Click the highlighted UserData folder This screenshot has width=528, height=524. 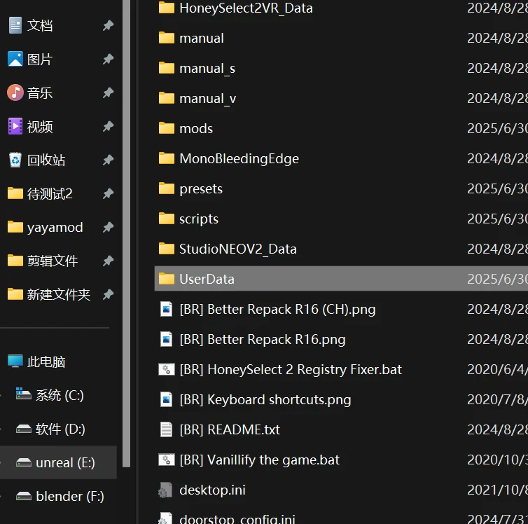pyautogui.click(x=341, y=279)
